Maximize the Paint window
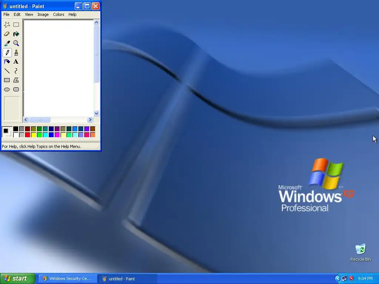The height and width of the screenshot is (284, 379). click(x=87, y=6)
